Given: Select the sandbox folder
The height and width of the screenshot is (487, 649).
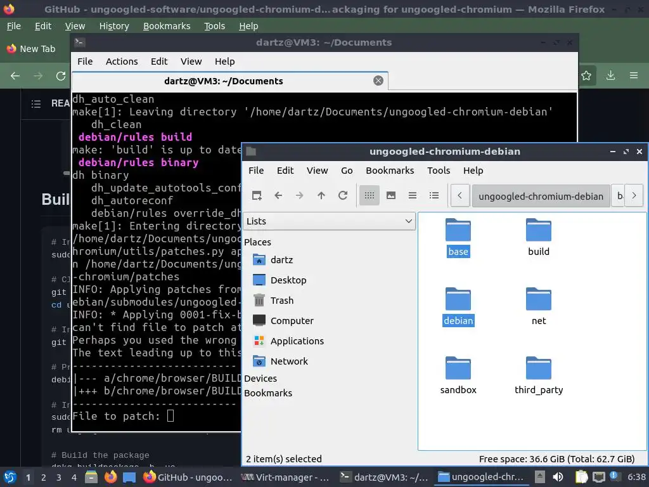Looking at the screenshot, I should coord(458,376).
